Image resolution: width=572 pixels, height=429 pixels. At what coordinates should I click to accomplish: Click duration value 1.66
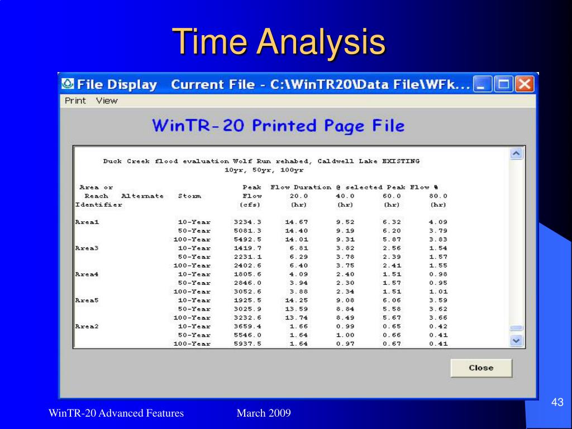point(299,326)
